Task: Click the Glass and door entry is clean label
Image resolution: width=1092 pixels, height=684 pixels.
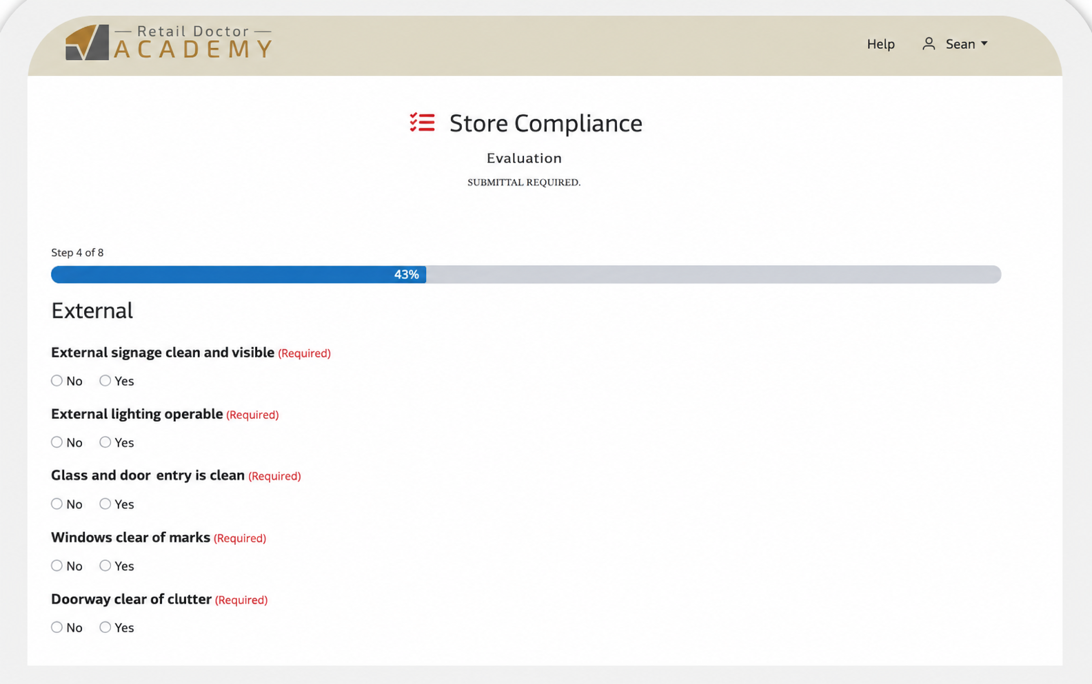Action: pos(148,475)
